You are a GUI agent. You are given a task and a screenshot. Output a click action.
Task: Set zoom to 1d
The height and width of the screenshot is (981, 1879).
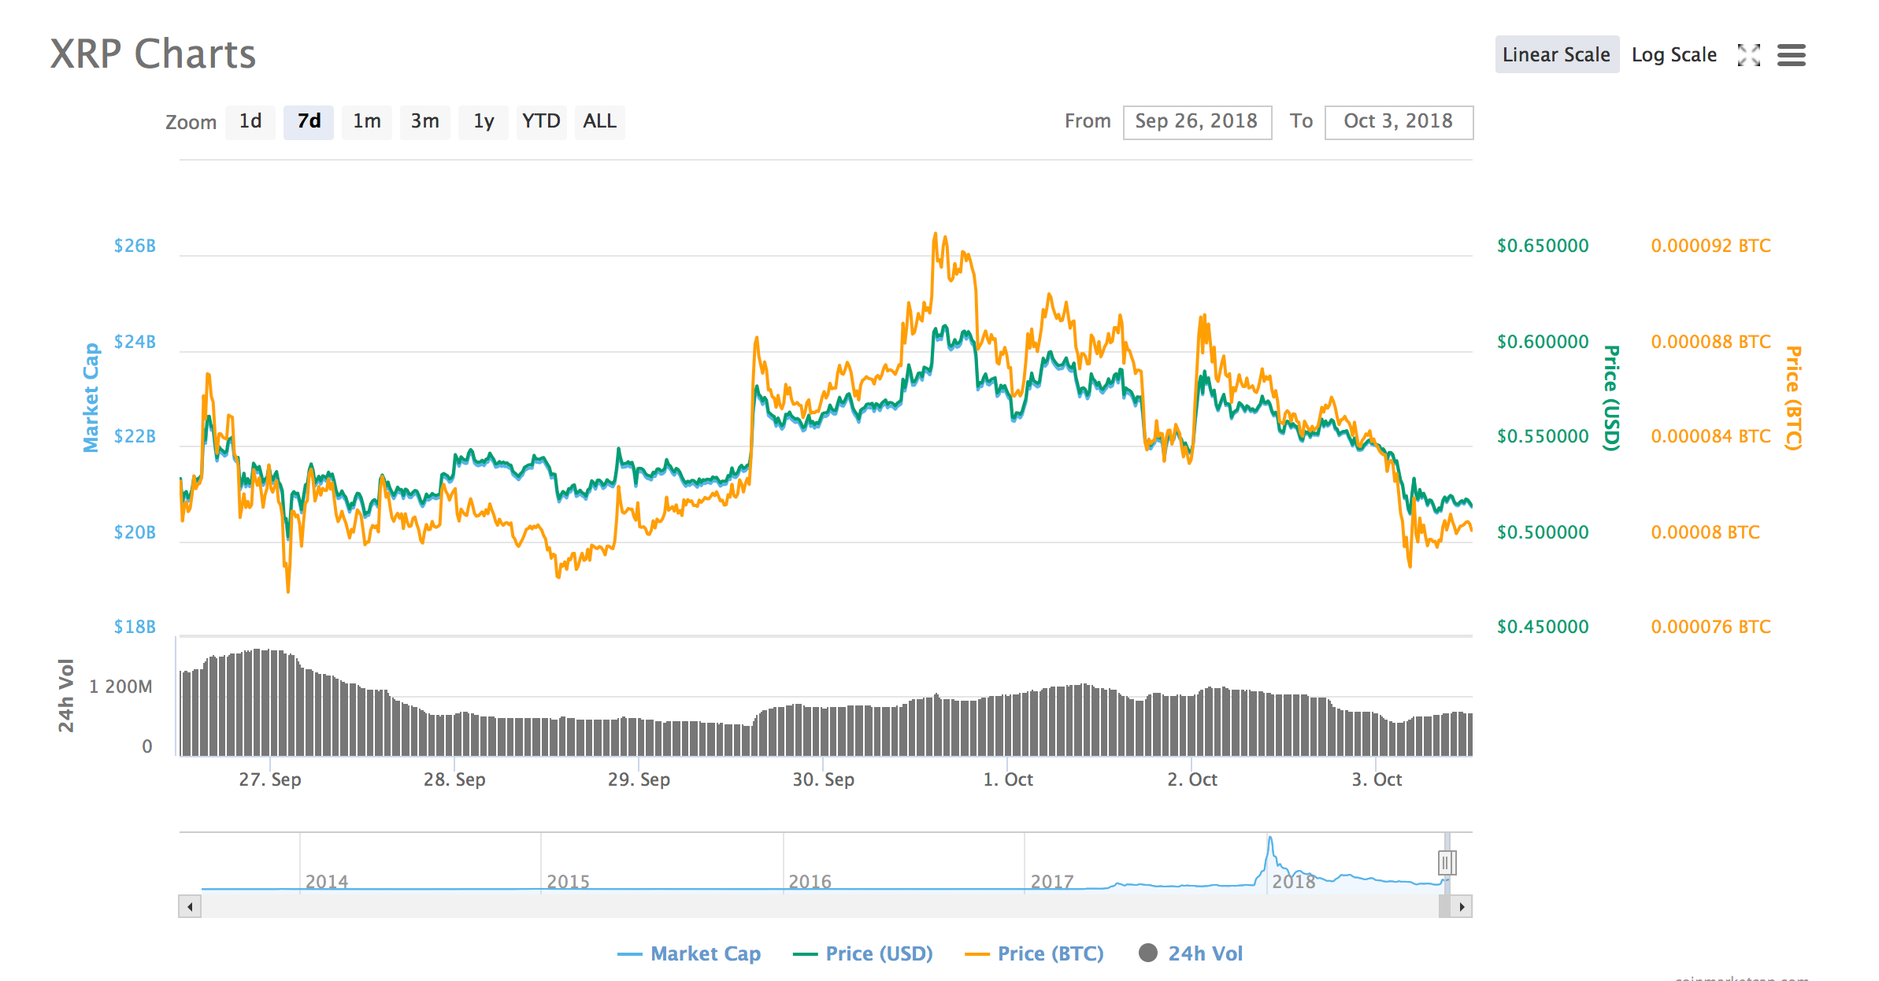[x=250, y=121]
